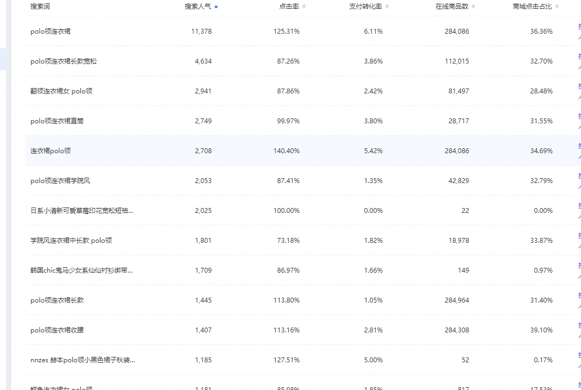Click the blue action link in the first row

[x=579, y=31]
